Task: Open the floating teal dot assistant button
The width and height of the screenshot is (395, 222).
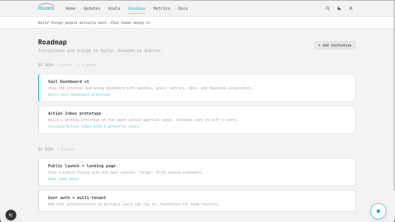Action: coord(378,211)
